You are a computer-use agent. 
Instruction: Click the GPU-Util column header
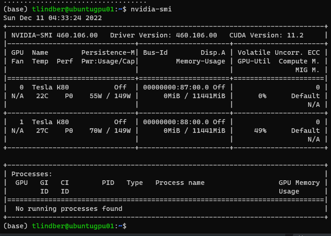pyautogui.click(x=254, y=61)
